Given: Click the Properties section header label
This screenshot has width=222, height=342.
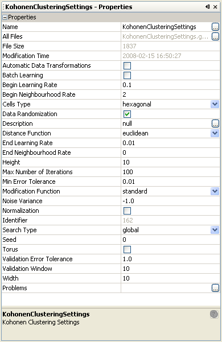Looking at the screenshot, I should (x=22, y=17).
